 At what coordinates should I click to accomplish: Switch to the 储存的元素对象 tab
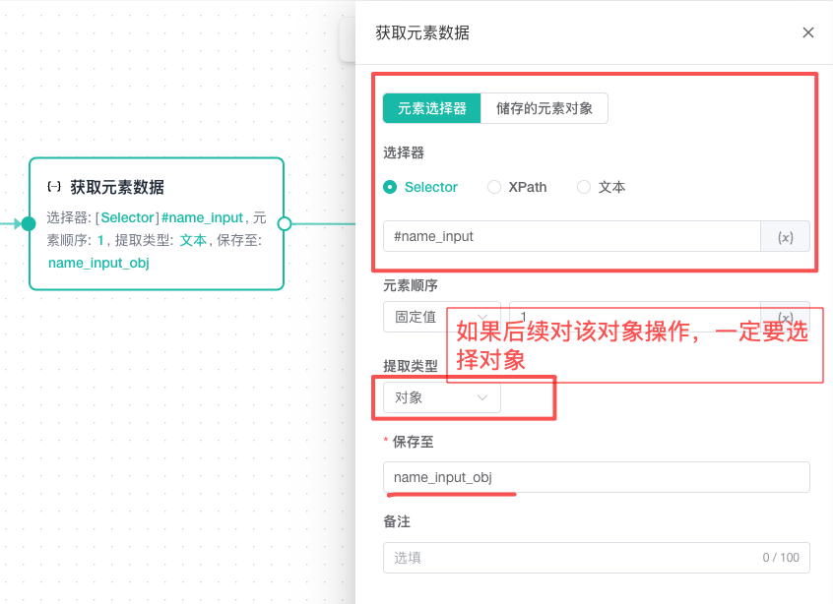point(544,108)
